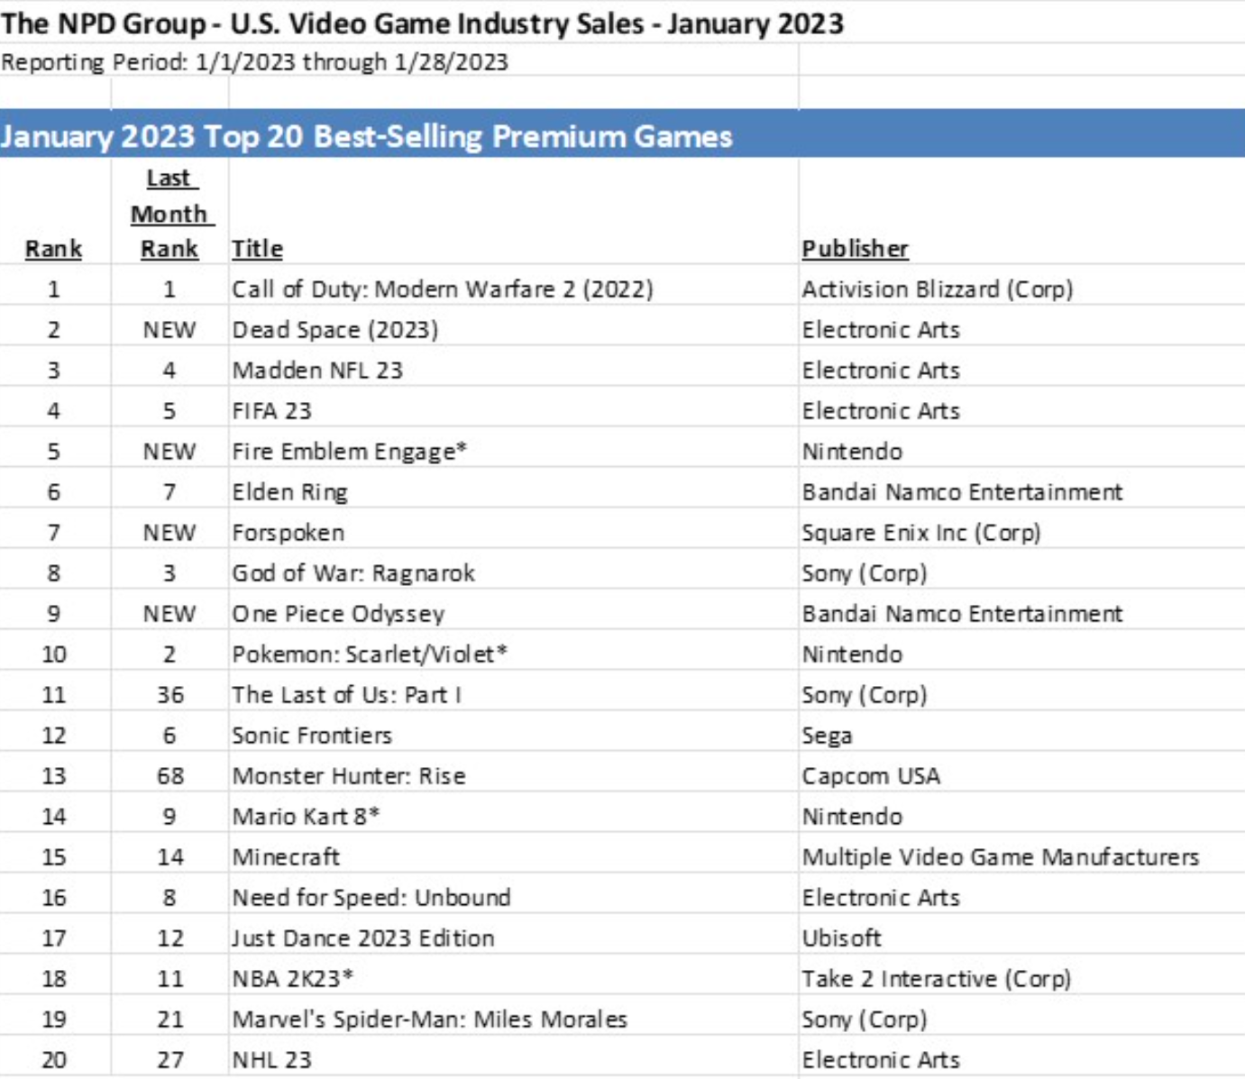Click the Square Enix Inc (Corp) cell

[920, 533]
